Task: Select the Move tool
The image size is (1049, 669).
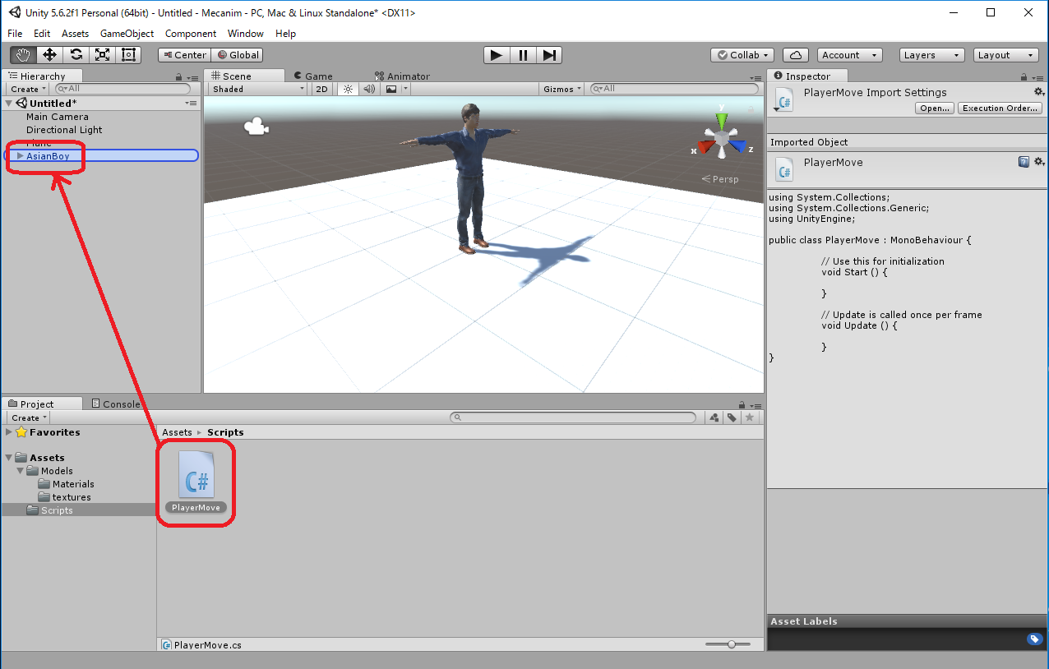Action: 49,55
